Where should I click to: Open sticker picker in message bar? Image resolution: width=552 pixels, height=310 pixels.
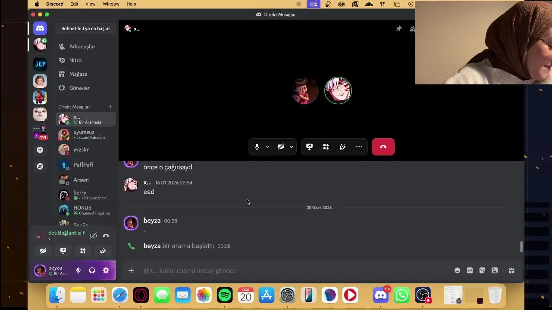click(x=482, y=270)
